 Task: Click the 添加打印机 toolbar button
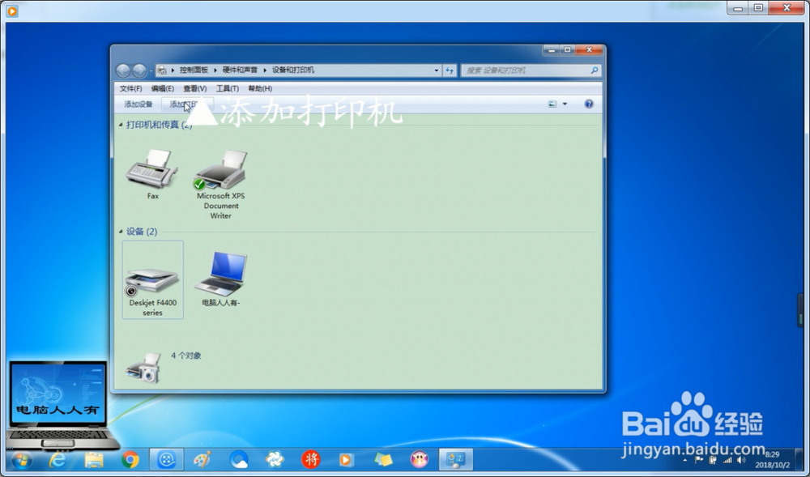tap(187, 104)
